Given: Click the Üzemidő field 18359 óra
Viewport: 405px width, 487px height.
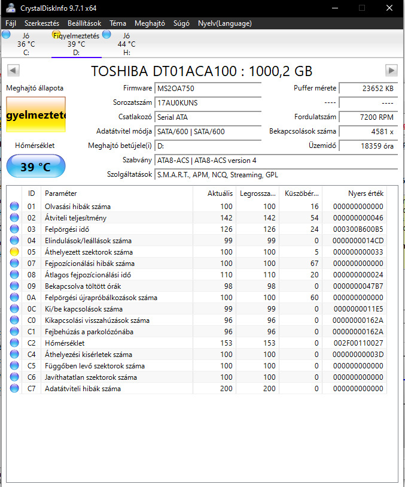Looking at the screenshot, I should pos(369,146).
